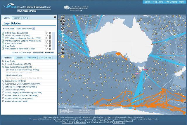Click Login in the top menu
The image size is (187, 125).
(147, 2)
